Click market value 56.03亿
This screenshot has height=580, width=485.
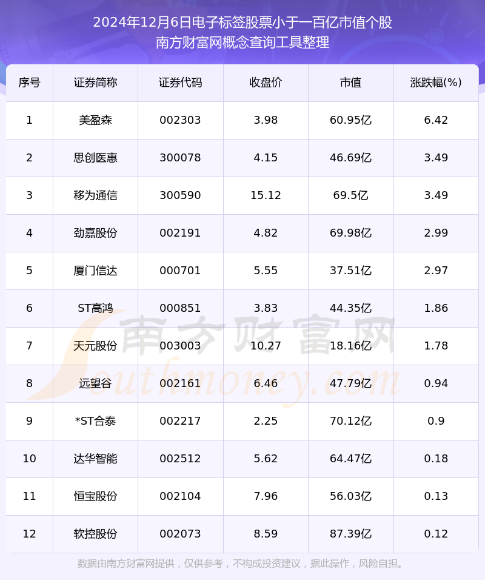(x=351, y=496)
